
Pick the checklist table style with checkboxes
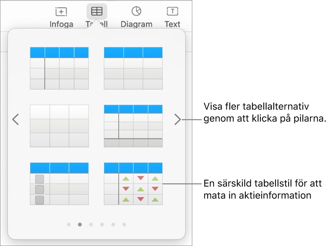point(59,184)
